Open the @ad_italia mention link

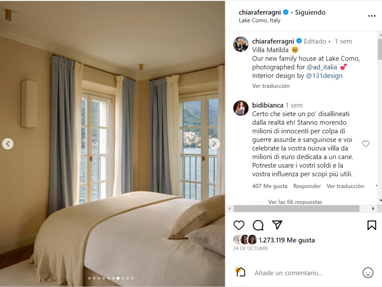322,67
